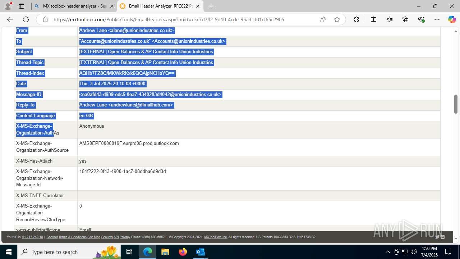
Task: Click the Subject header value text
Action: coord(146,52)
